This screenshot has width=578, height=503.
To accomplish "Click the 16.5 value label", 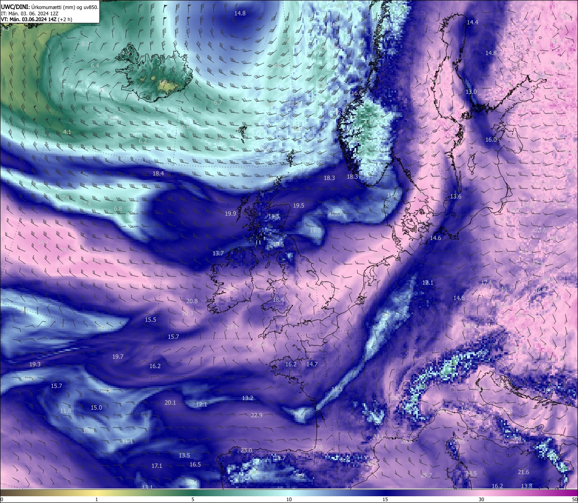I will pyautogui.click(x=195, y=464).
